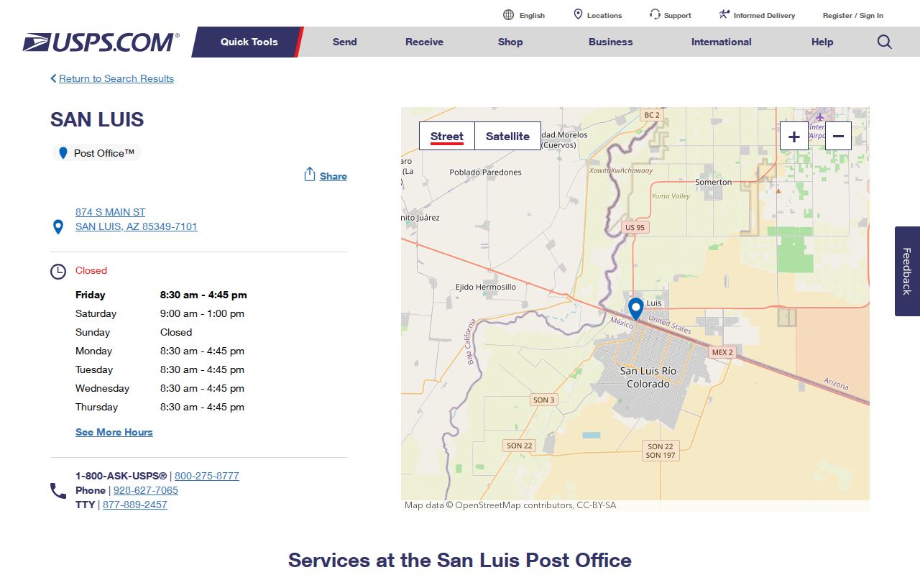The image size is (920, 575).
Task: Click the clock icon beside Closed
Action: coord(58,272)
